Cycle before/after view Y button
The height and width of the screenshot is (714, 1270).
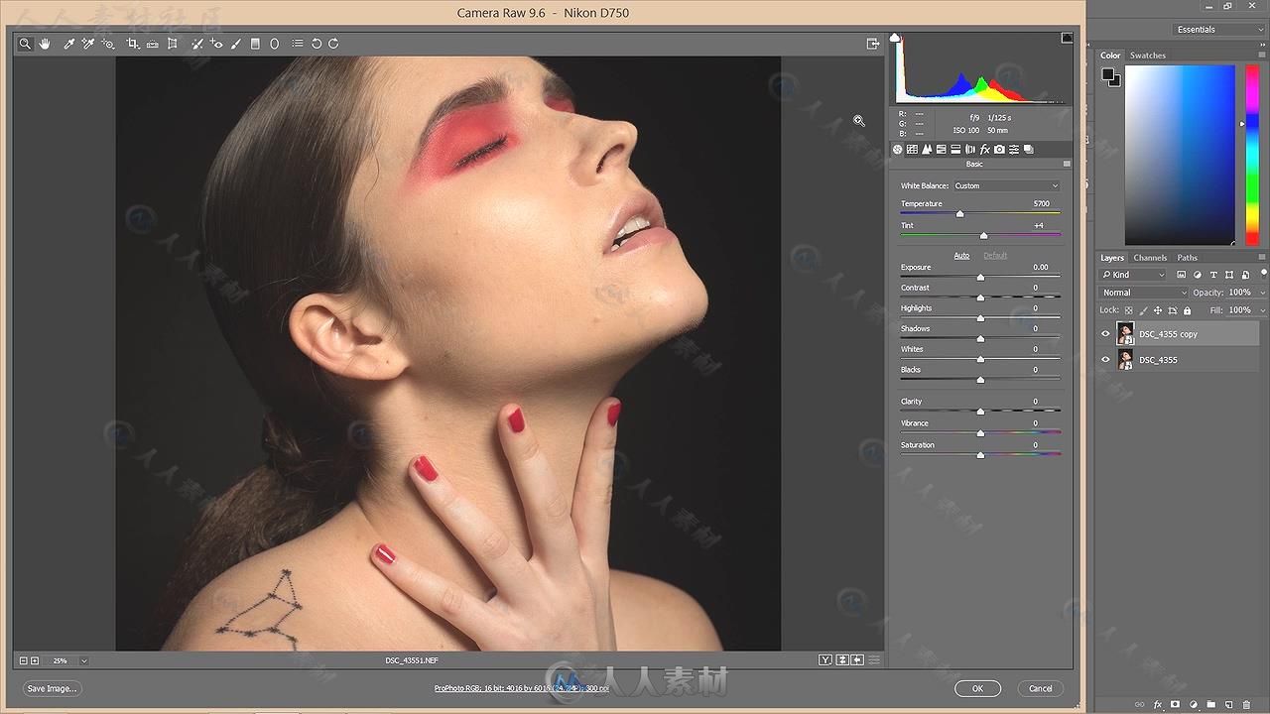coord(825,660)
